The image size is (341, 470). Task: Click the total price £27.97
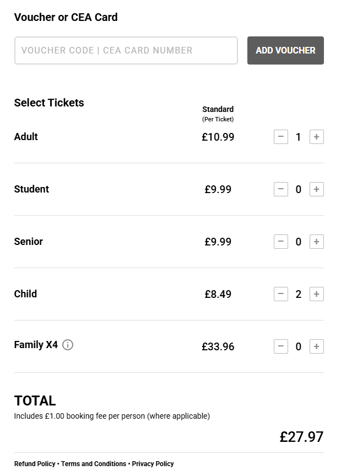click(301, 437)
